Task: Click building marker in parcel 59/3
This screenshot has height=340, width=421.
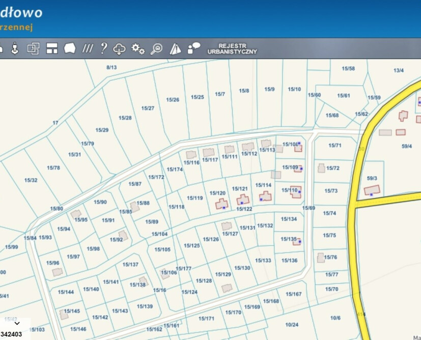Action: [x=372, y=190]
